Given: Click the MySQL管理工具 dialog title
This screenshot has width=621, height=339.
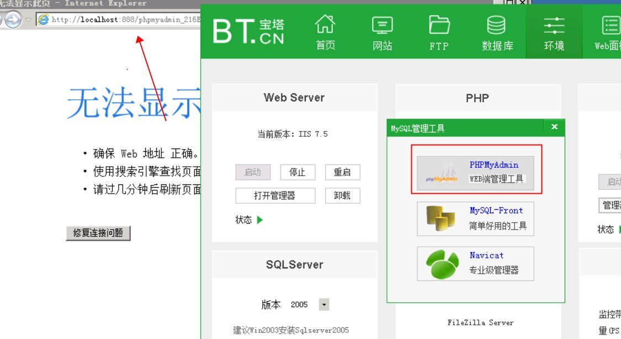Looking at the screenshot, I should click(x=418, y=128).
